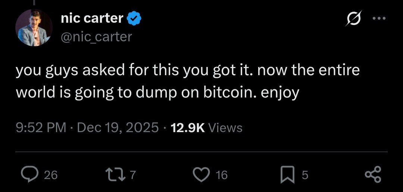Click the word 'enjoy' in the tweet
Viewport: 403px width, 192px height.
[x=280, y=93]
